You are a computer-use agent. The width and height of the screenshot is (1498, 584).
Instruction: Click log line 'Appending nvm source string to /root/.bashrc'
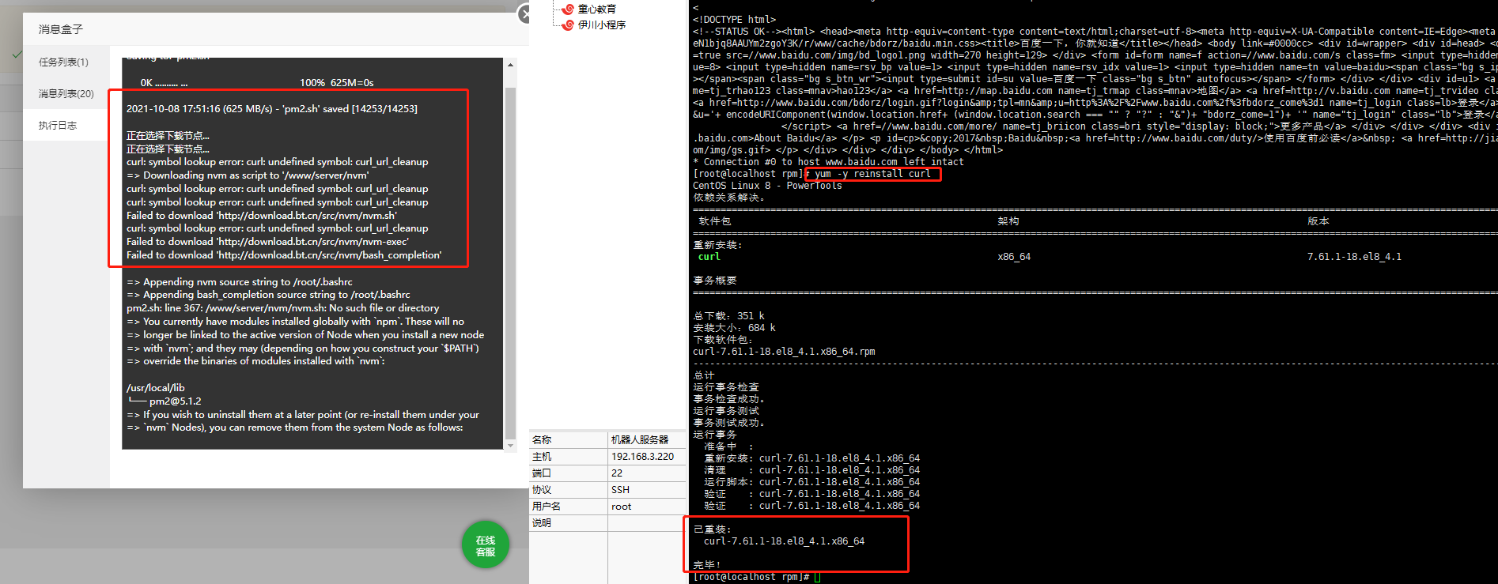(x=240, y=282)
